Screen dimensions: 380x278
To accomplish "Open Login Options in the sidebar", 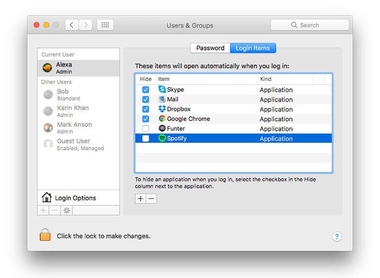I will (78, 198).
